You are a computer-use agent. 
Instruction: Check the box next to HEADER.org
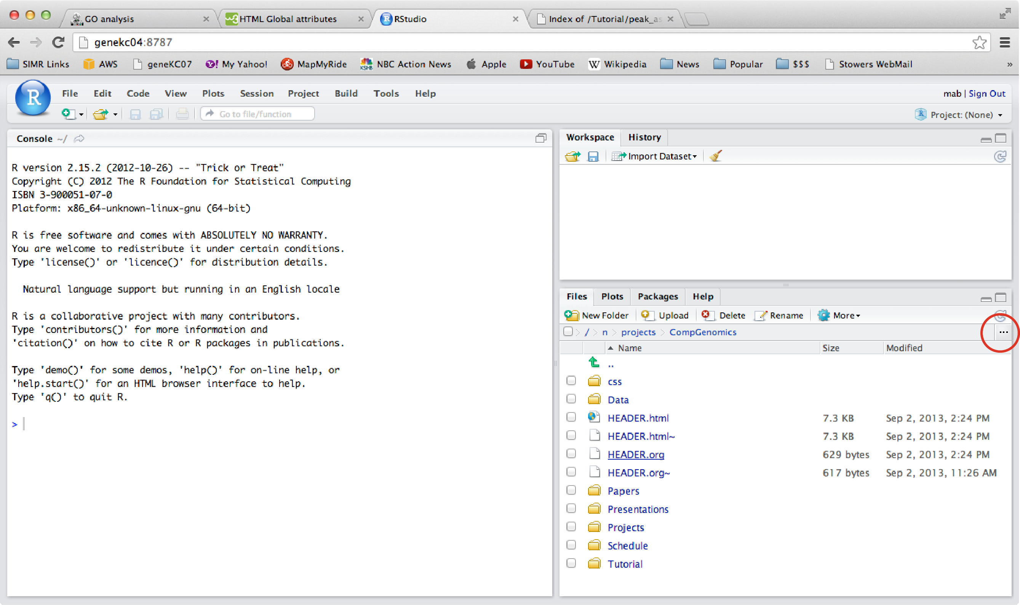571,454
